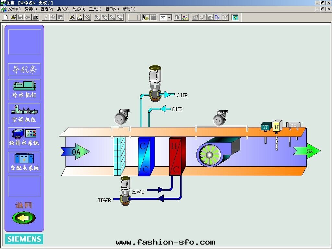The height and width of the screenshot is (249, 332).
Task: Open the 工具(T) menu
Action: (95, 9)
